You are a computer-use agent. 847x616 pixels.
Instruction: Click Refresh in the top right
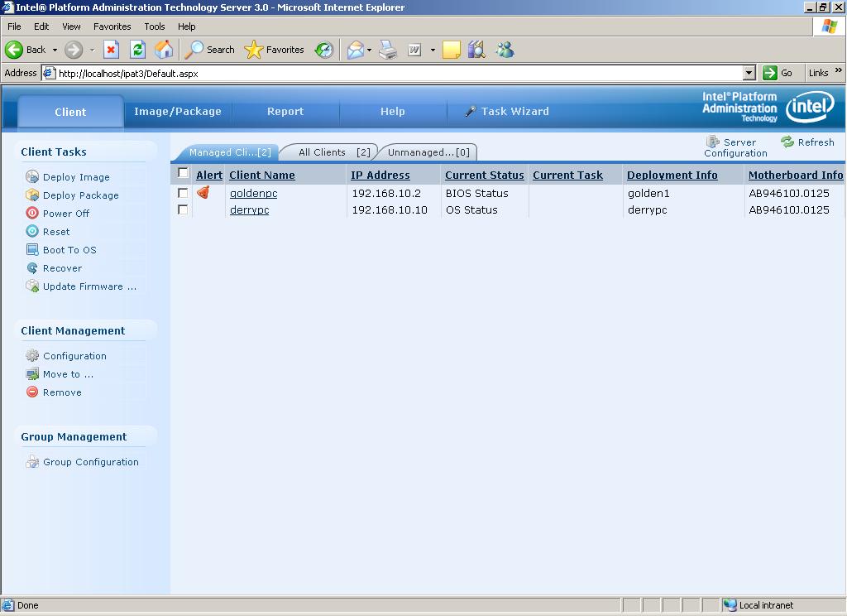pyautogui.click(x=808, y=142)
